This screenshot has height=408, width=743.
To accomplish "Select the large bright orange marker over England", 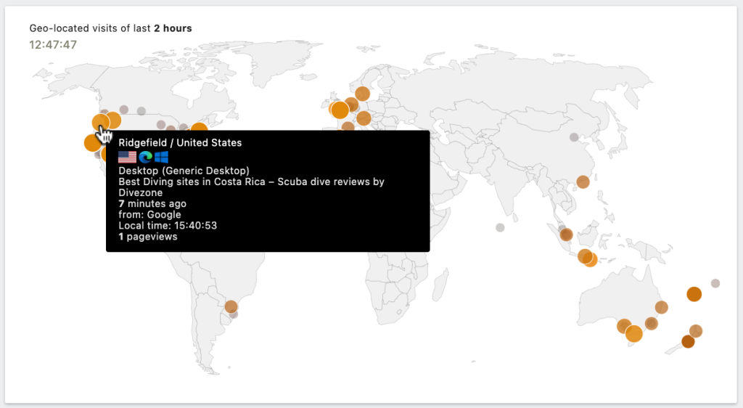I will [340, 110].
